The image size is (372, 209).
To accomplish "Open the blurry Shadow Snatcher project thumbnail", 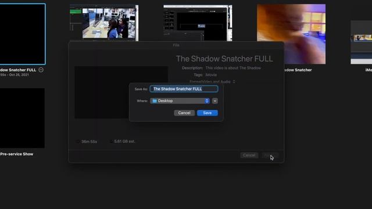I will 291,34.
